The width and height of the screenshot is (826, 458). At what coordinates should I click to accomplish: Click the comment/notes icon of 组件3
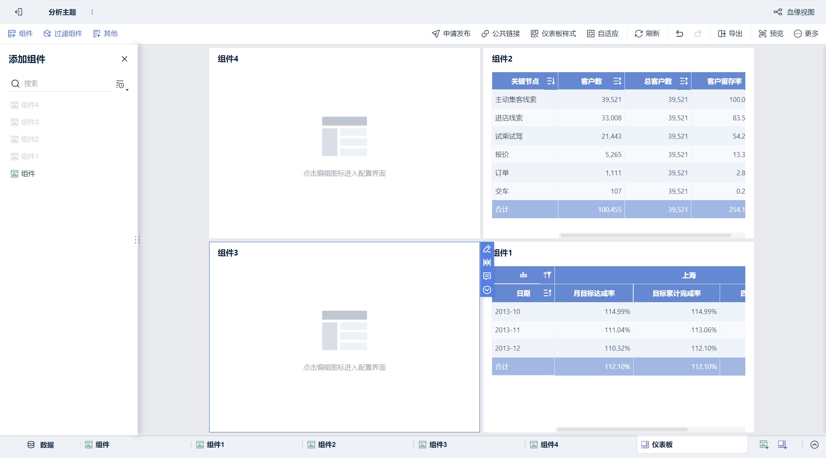click(487, 276)
